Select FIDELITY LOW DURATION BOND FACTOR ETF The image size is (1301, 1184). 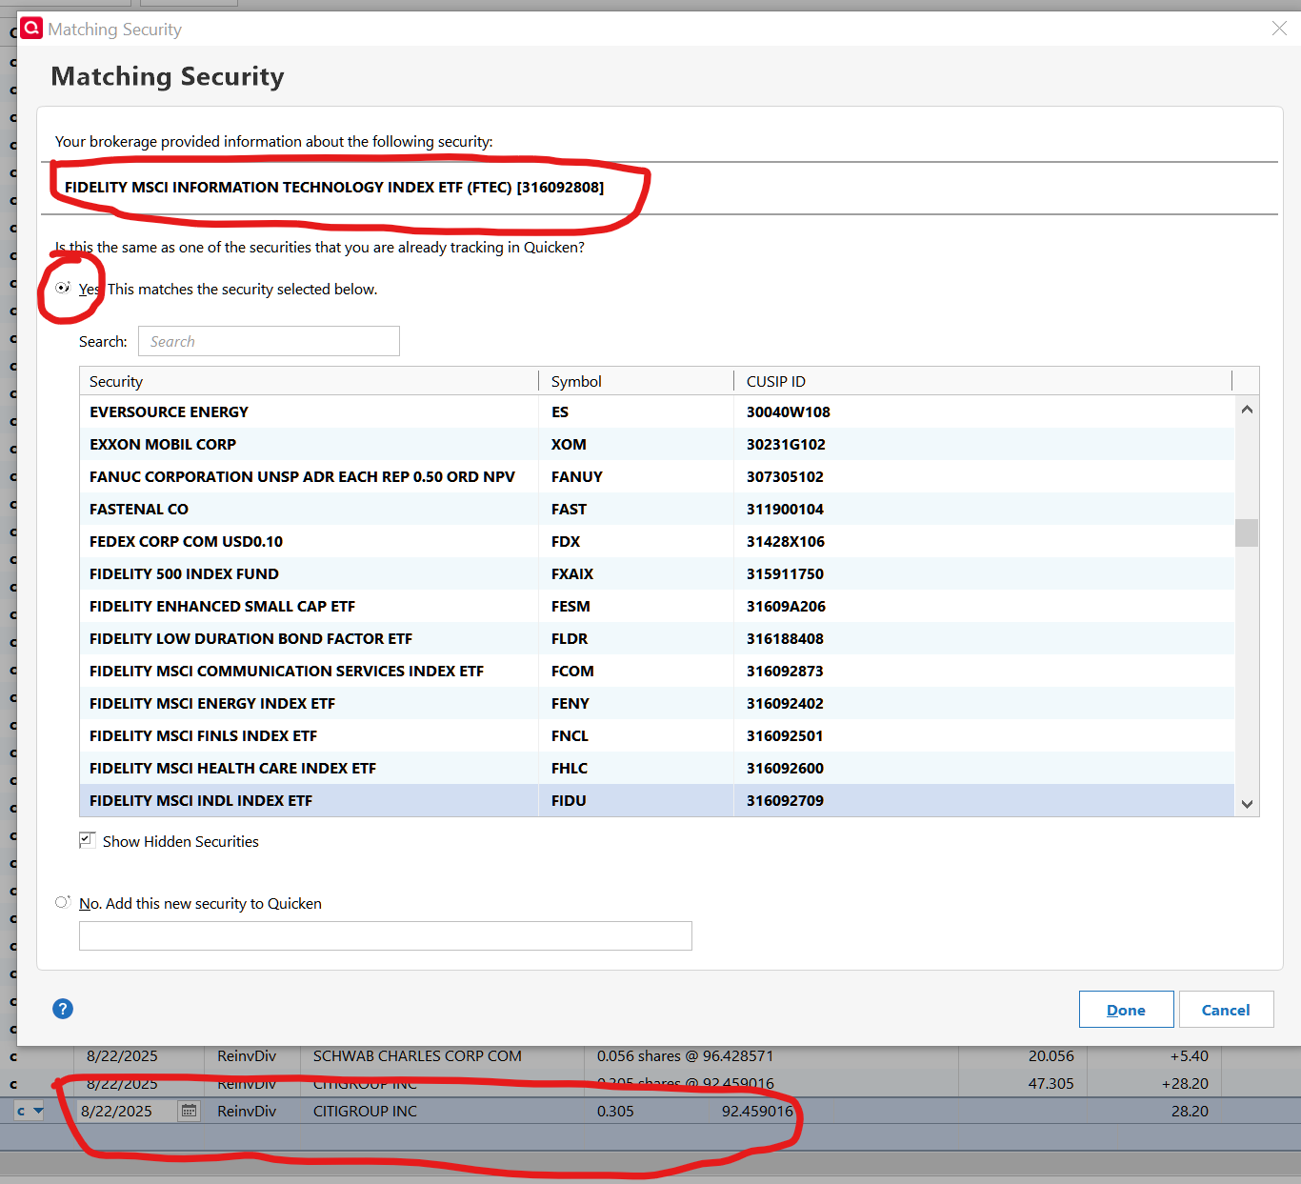(657, 638)
